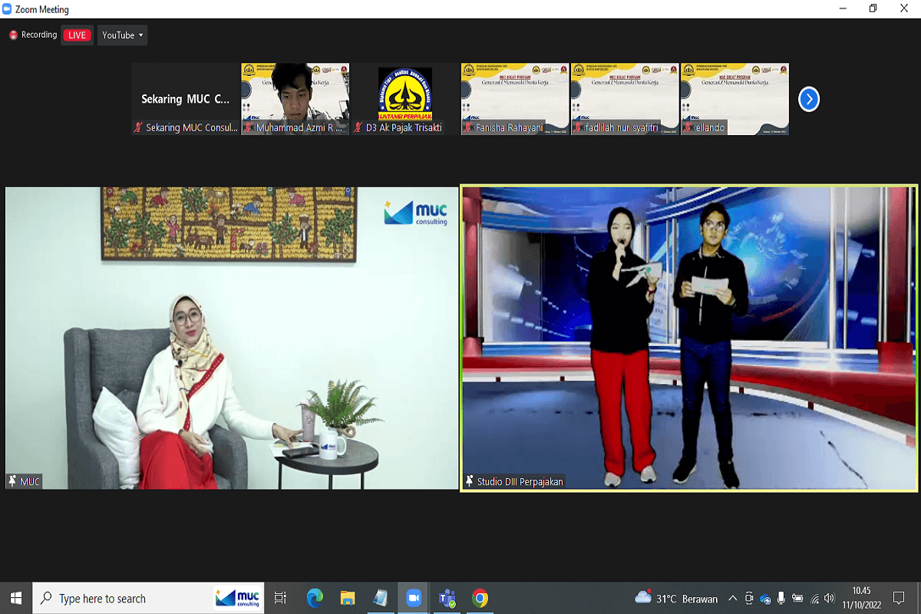
Task: Click the 'MUC' name label
Action: tap(30, 481)
